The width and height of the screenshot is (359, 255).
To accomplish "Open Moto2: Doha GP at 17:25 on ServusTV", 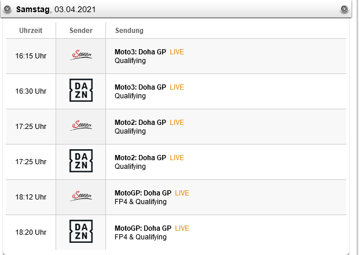I will tap(140, 123).
